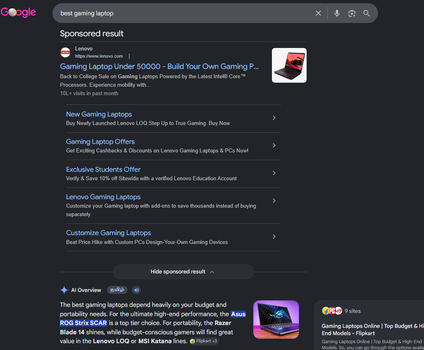Click '10L+ visits in past month' text

point(89,93)
